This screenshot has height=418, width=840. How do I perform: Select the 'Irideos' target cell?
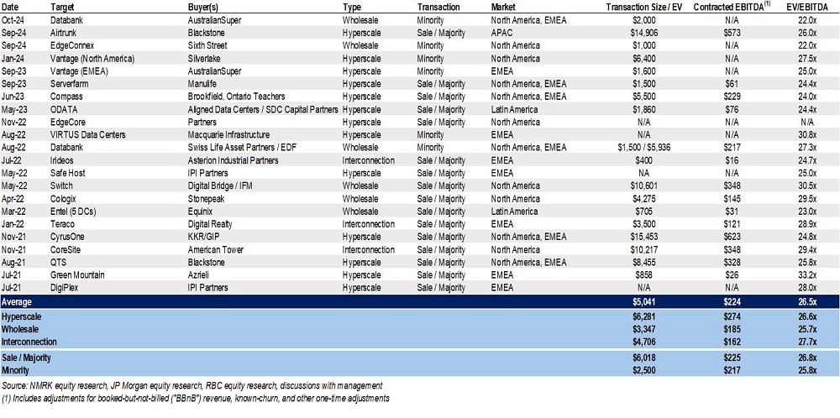[x=63, y=160]
